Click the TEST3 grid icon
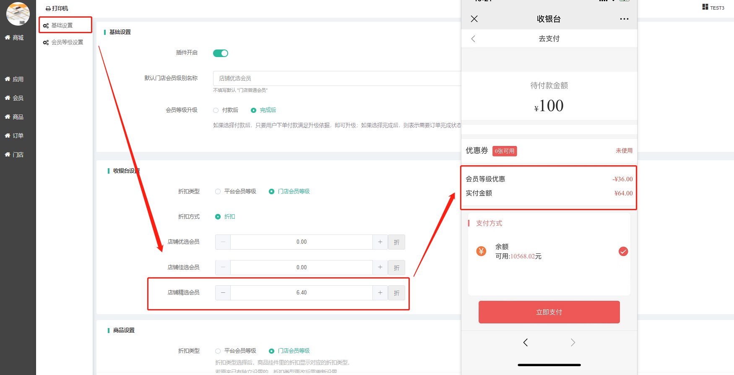Image resolution: width=734 pixels, height=375 pixels. 705,7
